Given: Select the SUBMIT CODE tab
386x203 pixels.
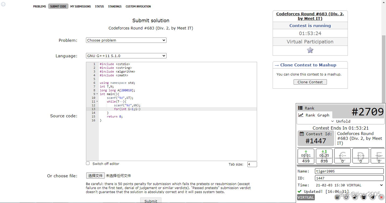Looking at the screenshot, I should click(x=58, y=6).
